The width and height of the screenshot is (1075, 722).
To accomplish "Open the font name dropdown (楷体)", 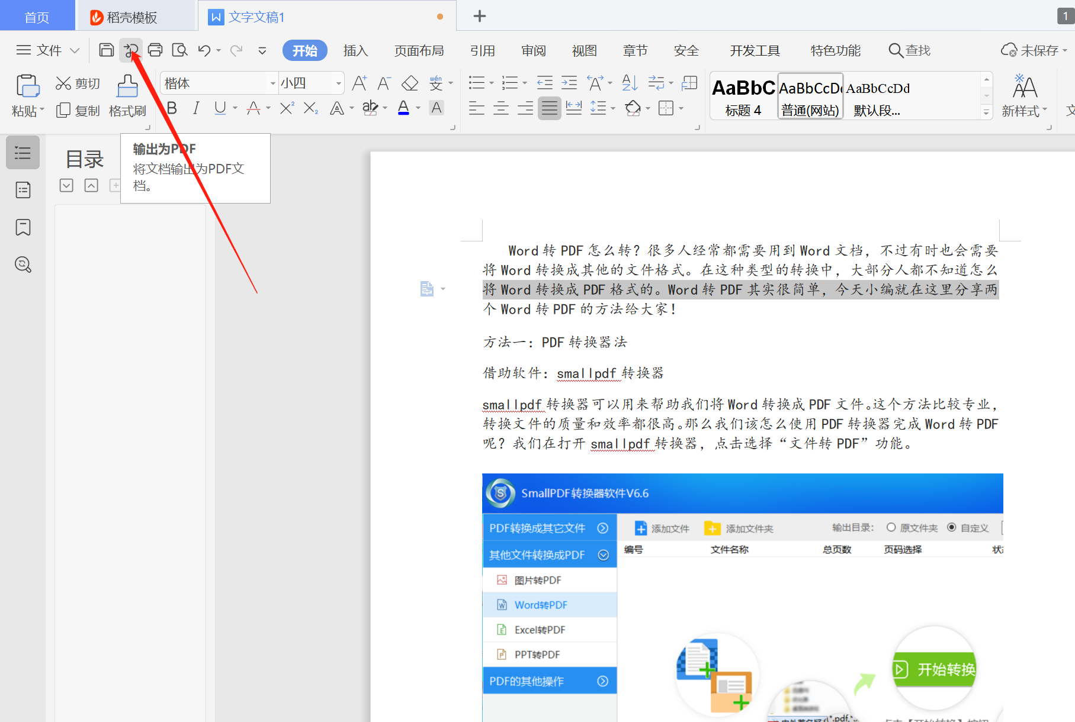I will (273, 83).
